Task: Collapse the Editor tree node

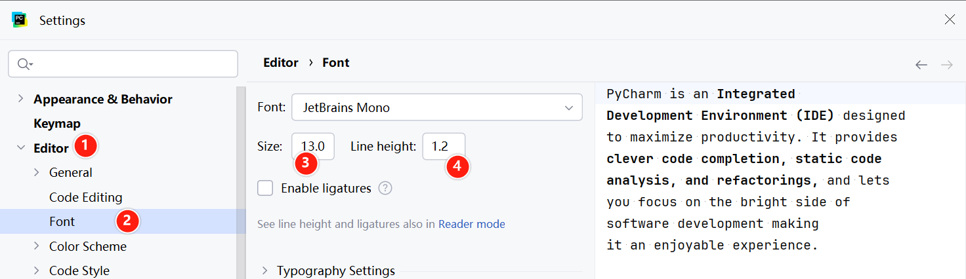Action: [x=20, y=148]
